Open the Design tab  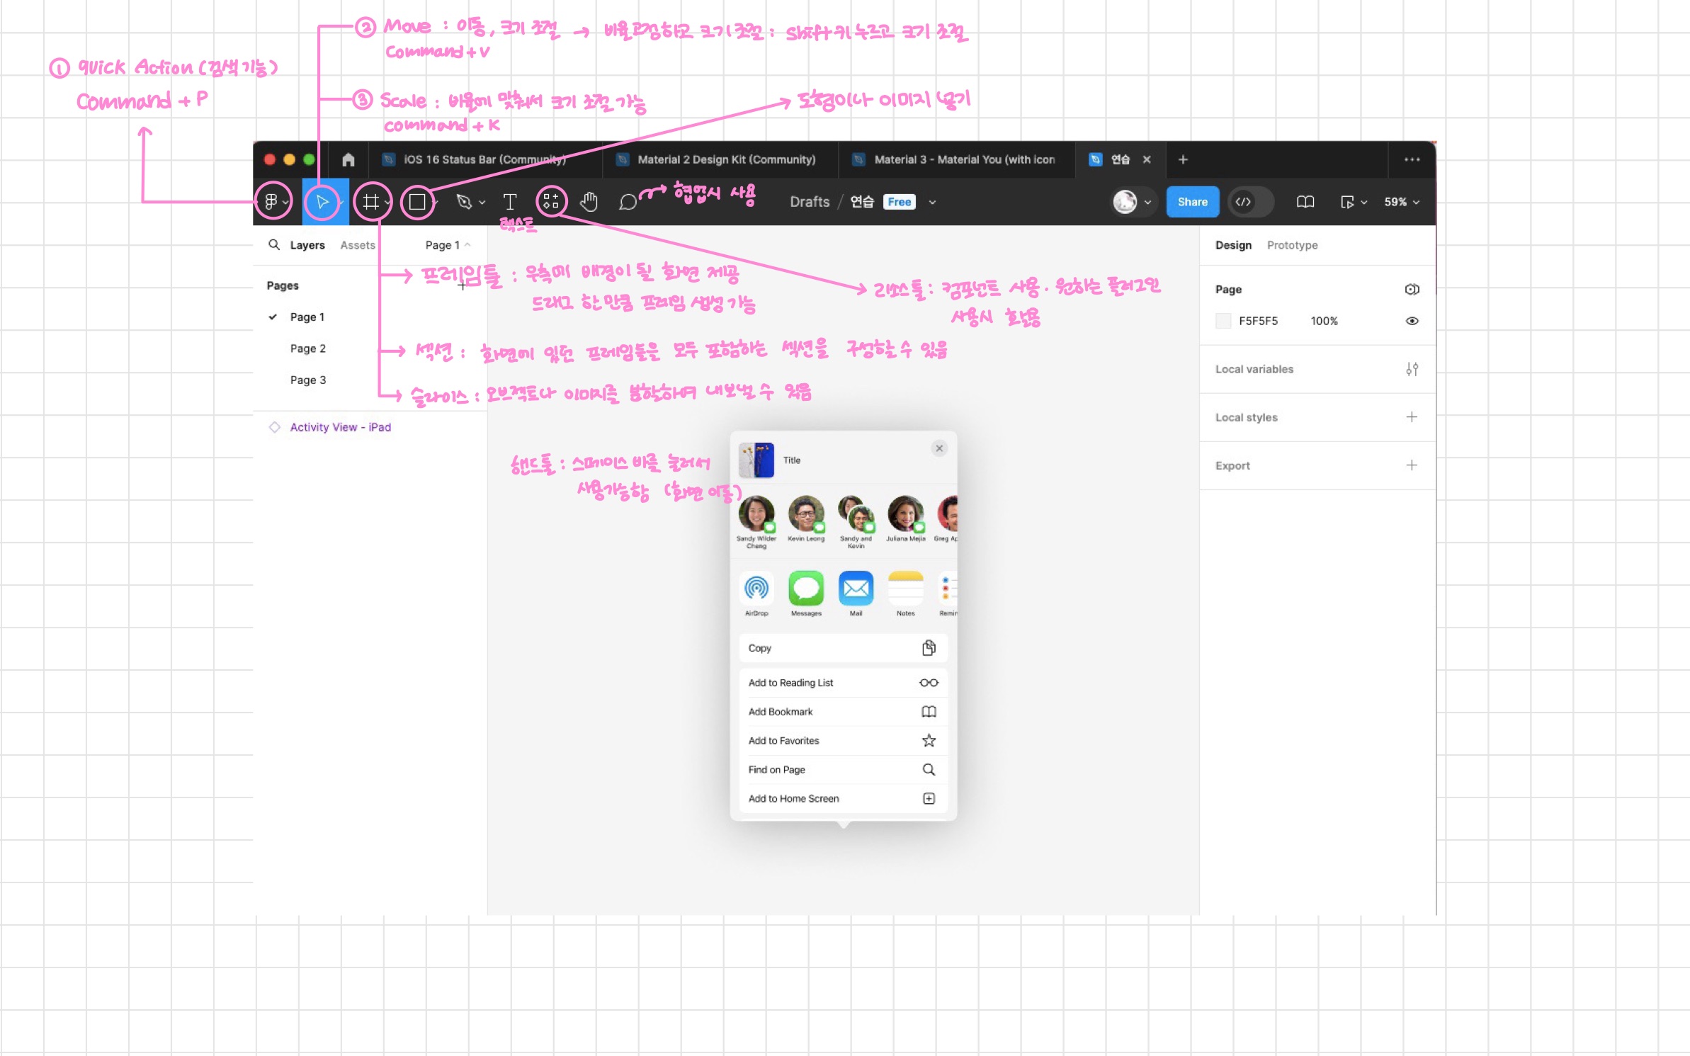point(1233,245)
